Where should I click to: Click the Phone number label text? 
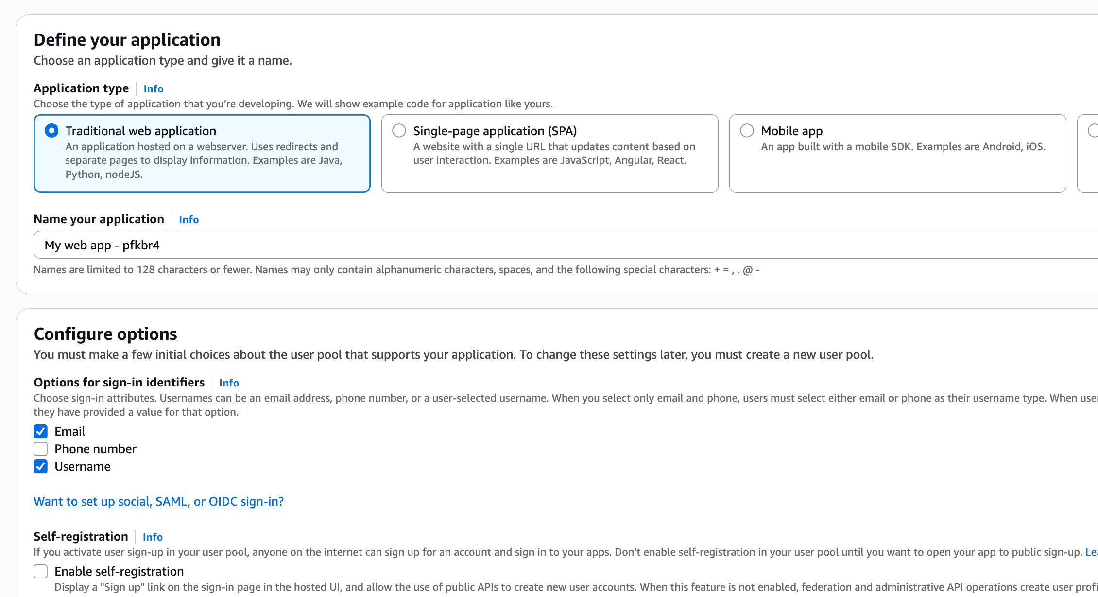click(95, 449)
